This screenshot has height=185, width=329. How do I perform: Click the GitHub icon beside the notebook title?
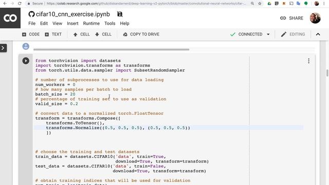[31, 14]
